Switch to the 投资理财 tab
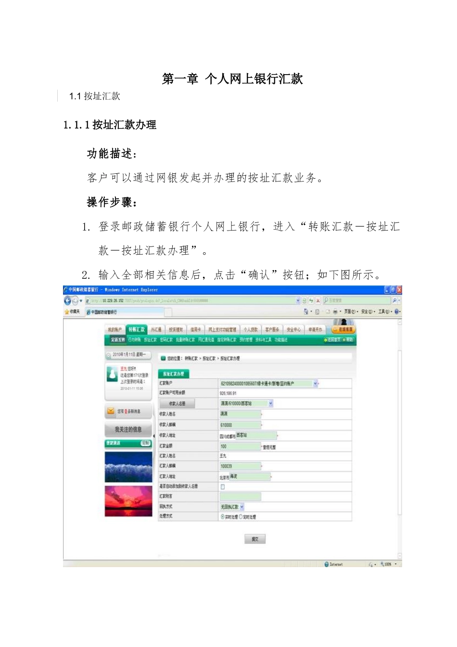The height and width of the screenshot is (647, 457). click(176, 330)
